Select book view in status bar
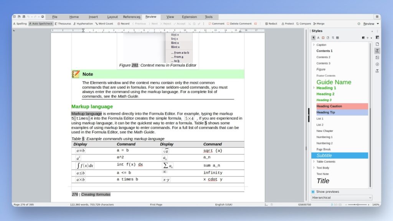The image size is (393, 221). pos(340,205)
